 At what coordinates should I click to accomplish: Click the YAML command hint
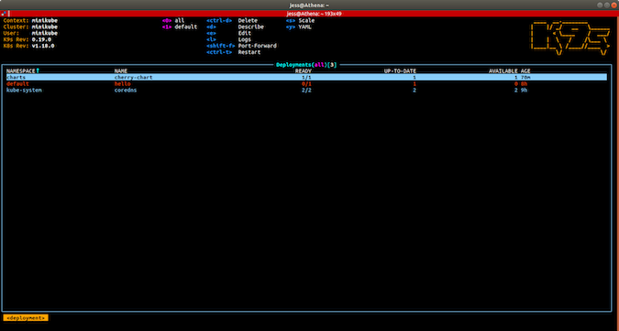304,27
